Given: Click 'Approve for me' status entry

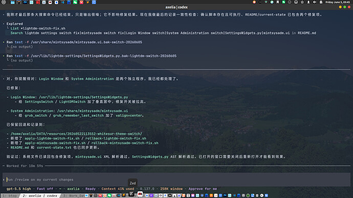Looking at the screenshot, I should (203, 189).
